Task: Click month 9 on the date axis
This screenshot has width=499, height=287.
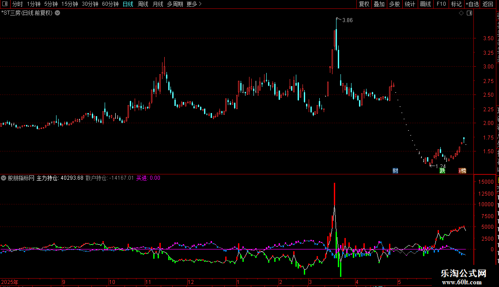Action: click(64, 282)
